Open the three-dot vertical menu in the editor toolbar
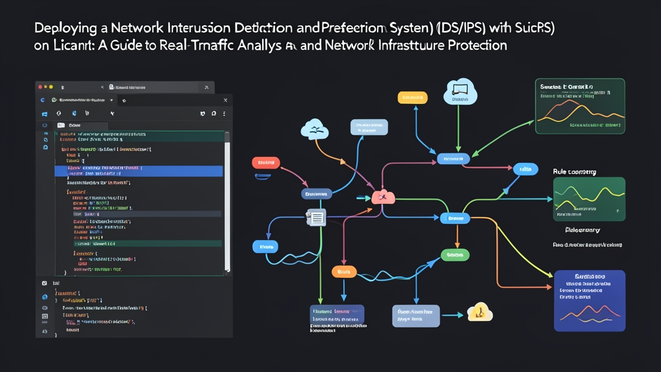661x372 pixels. tap(224, 114)
